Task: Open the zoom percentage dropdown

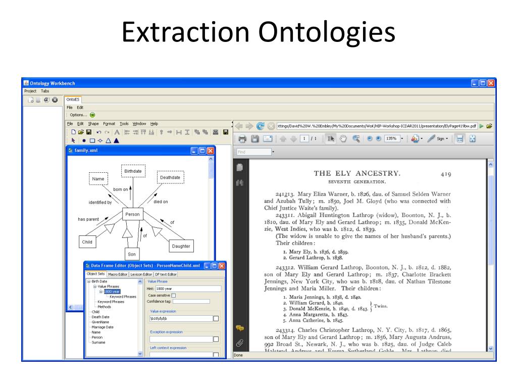Action: tap(402, 138)
